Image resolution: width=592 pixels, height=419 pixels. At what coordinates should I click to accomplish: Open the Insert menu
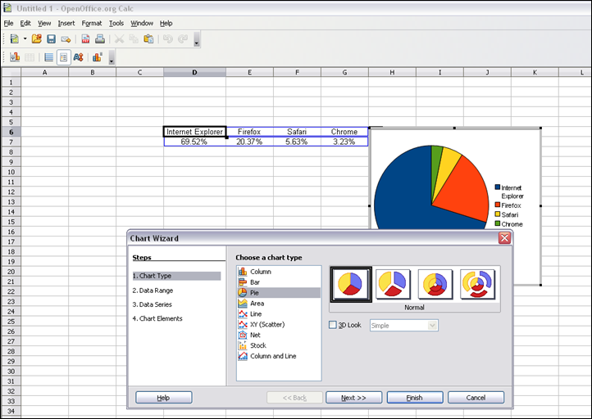66,23
